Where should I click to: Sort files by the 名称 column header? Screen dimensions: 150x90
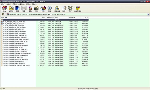pyautogui.click(x=18, y=17)
